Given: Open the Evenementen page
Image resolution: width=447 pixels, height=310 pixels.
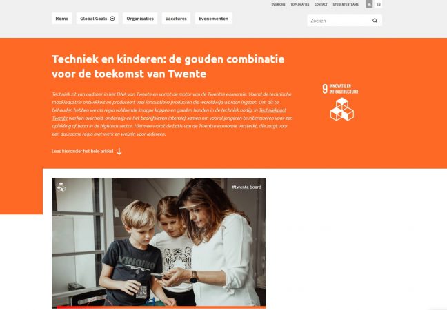Looking at the screenshot, I should (213, 19).
